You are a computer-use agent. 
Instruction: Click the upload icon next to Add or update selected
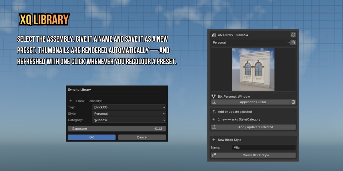214,112
